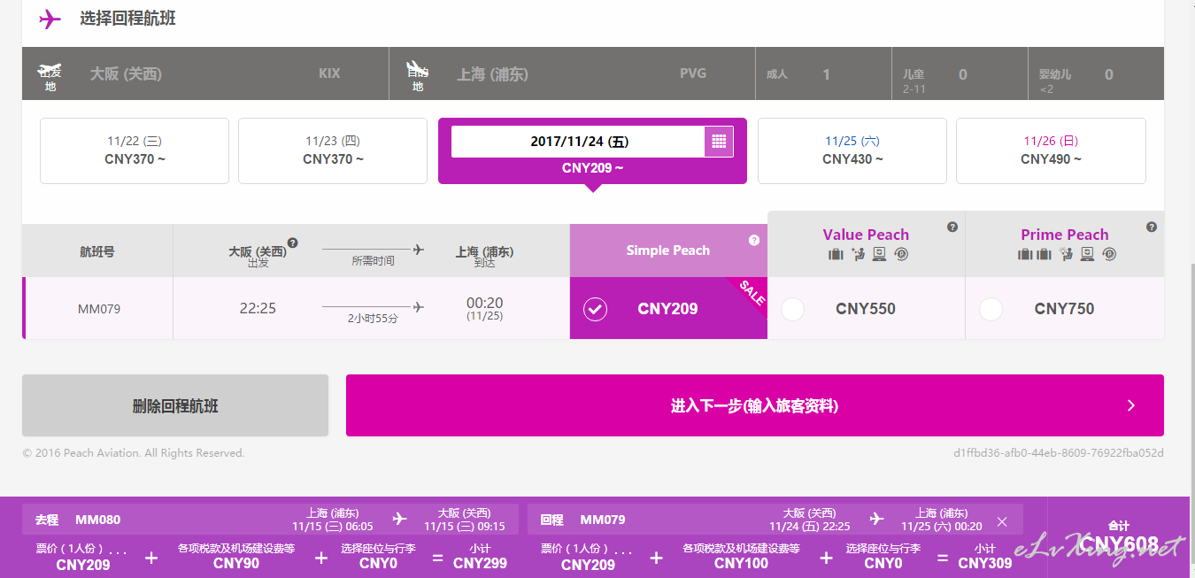Select the Simple Peach CNY209 fare radio

click(x=596, y=309)
